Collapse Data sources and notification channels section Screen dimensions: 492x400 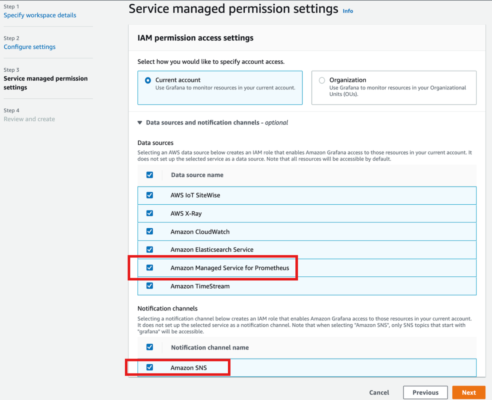pyautogui.click(x=140, y=123)
